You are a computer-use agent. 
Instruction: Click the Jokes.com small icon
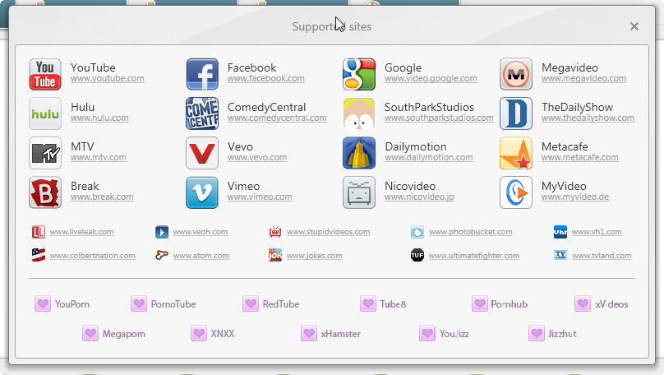pyautogui.click(x=275, y=255)
